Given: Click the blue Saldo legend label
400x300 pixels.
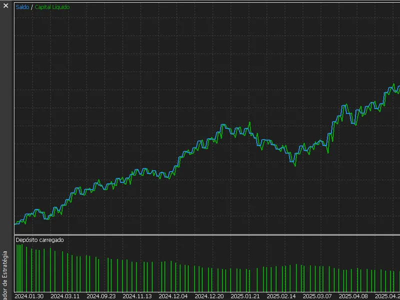Looking at the screenshot, I should 22,7.
